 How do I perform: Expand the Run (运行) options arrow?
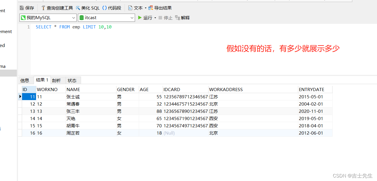pyautogui.click(x=155, y=18)
